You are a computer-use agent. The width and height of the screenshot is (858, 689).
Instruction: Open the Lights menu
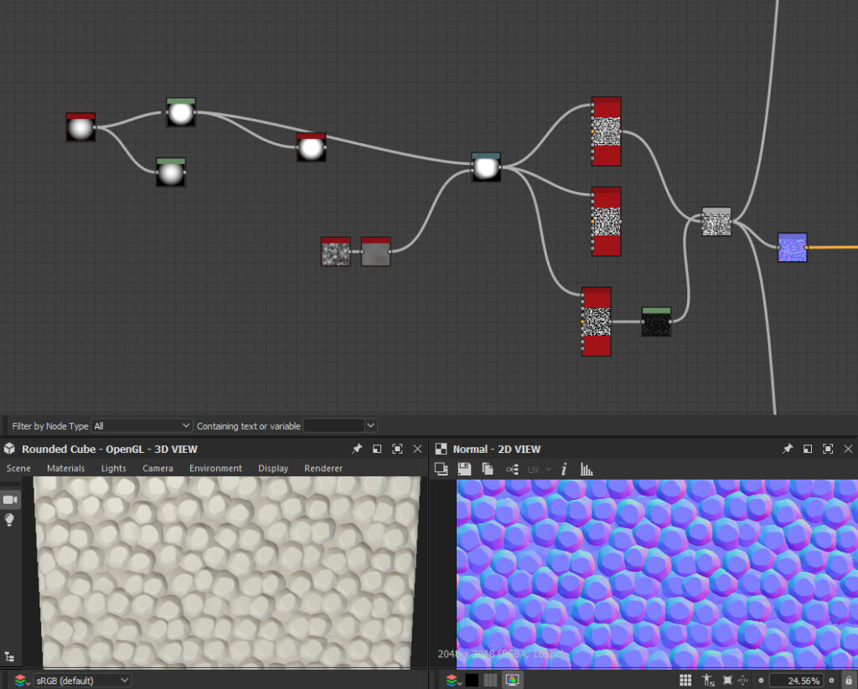click(x=113, y=468)
